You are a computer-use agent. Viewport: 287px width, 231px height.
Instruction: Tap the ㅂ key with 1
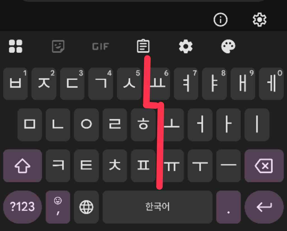coord(15,84)
